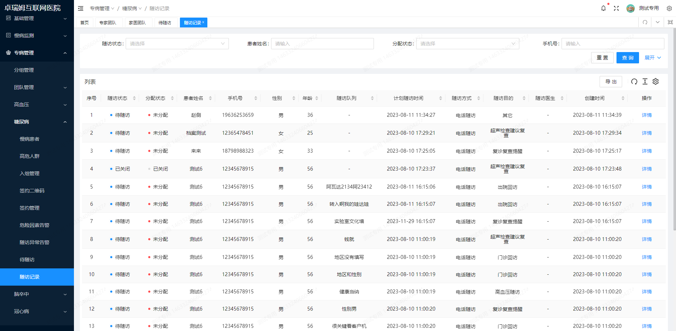Open table column settings gear
676x331 pixels.
656,82
